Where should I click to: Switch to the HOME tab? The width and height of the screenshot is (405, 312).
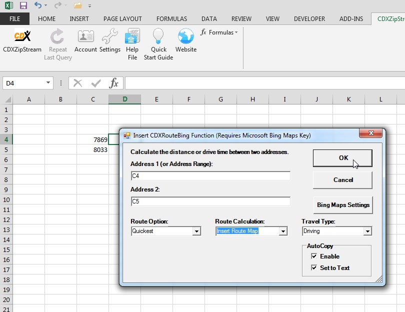pyautogui.click(x=47, y=19)
